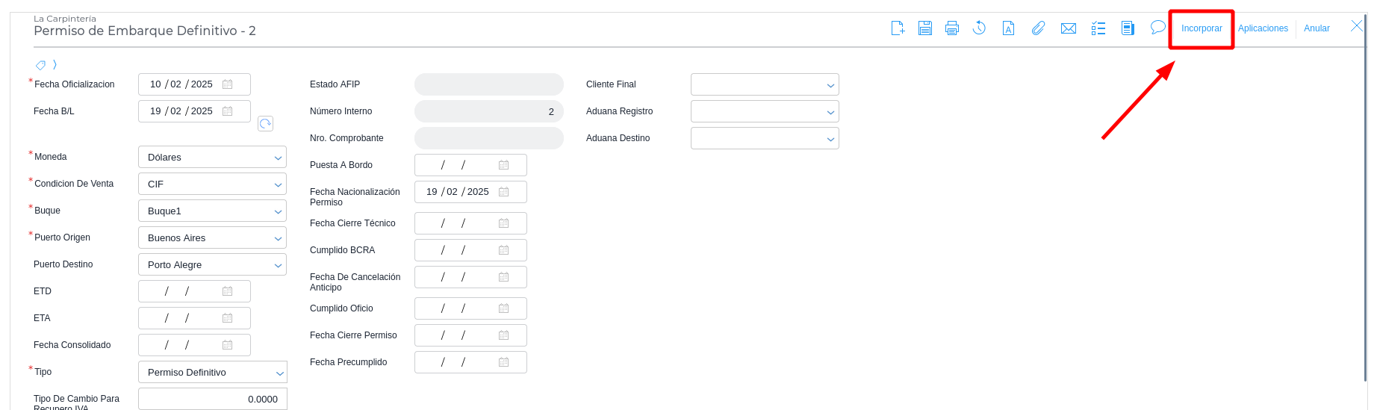Click the new document icon in toolbar

click(898, 28)
